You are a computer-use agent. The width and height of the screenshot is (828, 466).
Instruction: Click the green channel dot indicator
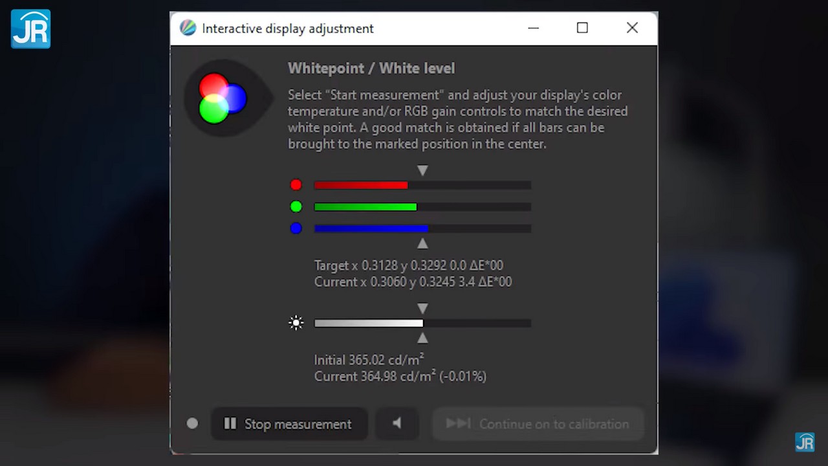pyautogui.click(x=296, y=206)
